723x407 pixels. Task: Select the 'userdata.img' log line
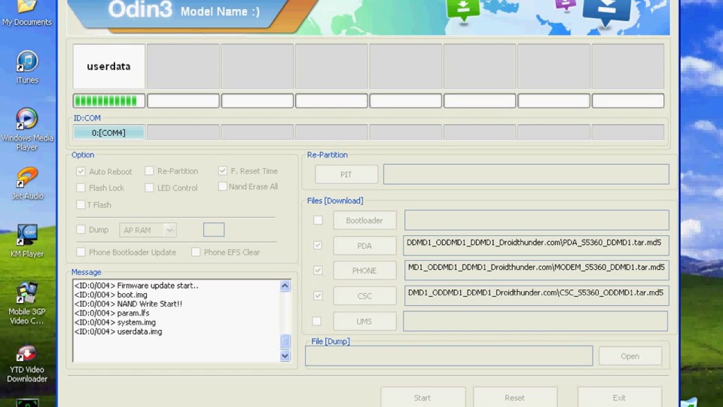coord(119,331)
